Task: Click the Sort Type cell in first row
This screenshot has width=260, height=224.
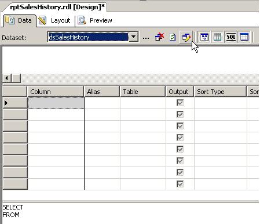Action: click(x=221, y=103)
